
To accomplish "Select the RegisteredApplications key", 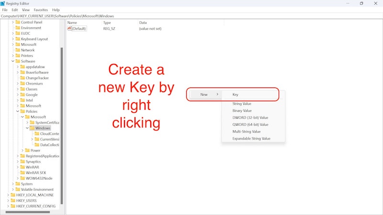I will point(43,156).
